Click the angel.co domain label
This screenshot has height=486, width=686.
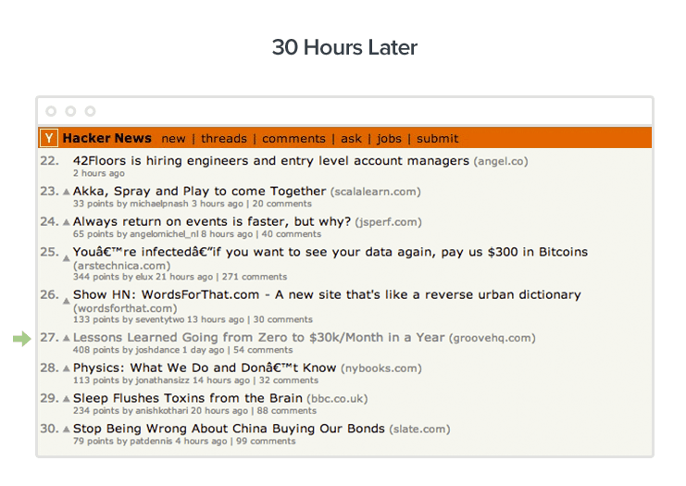point(501,161)
